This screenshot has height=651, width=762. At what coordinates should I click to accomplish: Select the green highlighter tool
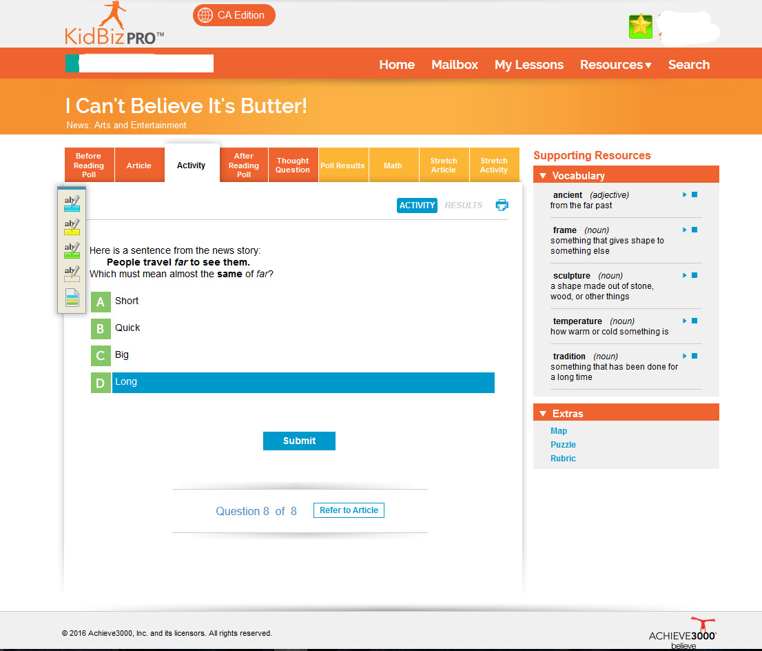(72, 250)
